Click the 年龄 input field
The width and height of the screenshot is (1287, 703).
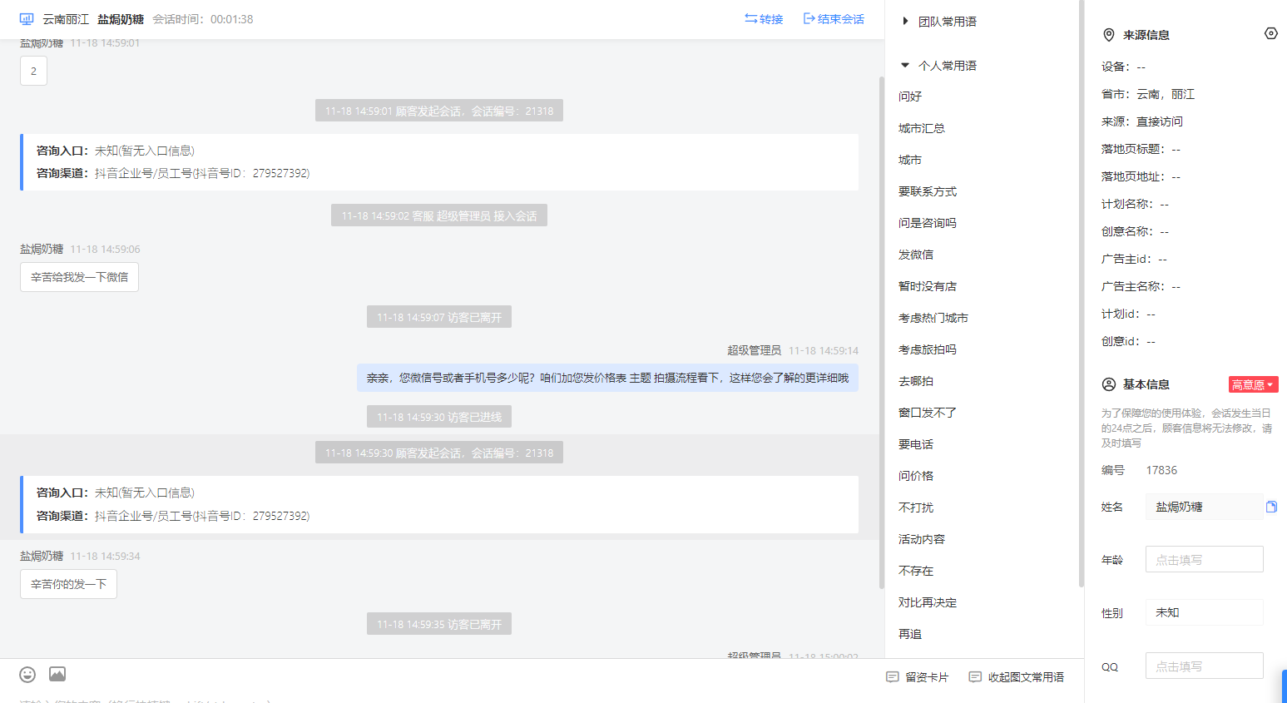coord(1204,559)
